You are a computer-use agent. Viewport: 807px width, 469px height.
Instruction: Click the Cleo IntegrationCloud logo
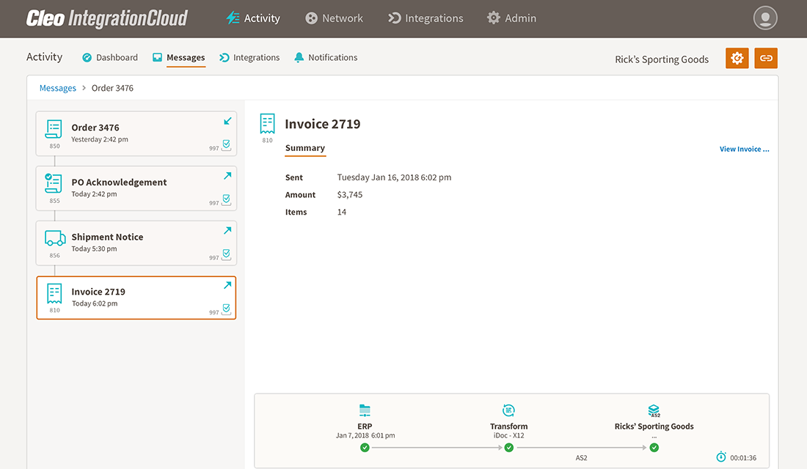point(107,18)
